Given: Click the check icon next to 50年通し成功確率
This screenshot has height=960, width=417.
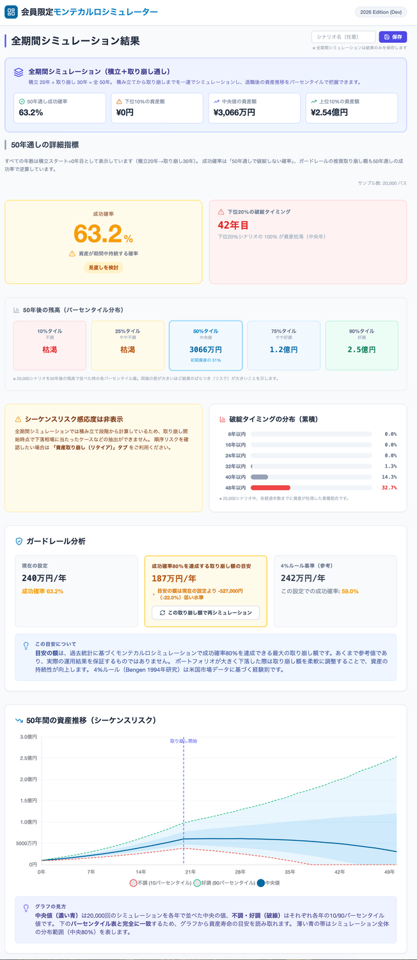Looking at the screenshot, I should (x=22, y=102).
